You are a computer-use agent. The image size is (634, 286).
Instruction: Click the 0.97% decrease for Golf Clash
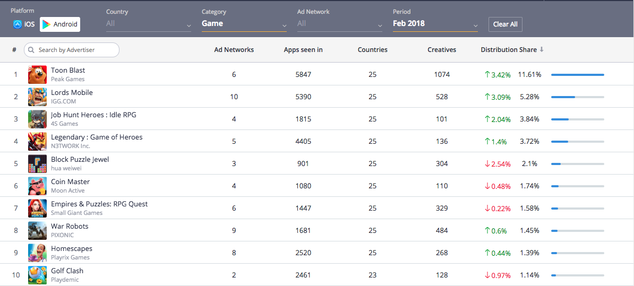[x=498, y=275]
